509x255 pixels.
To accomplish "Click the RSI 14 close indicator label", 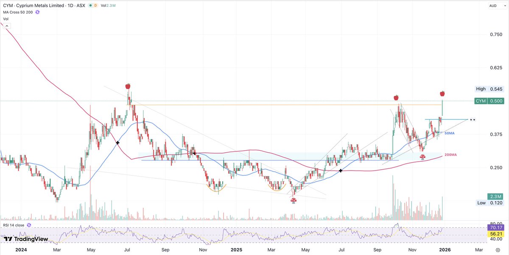I will pos(14,225).
